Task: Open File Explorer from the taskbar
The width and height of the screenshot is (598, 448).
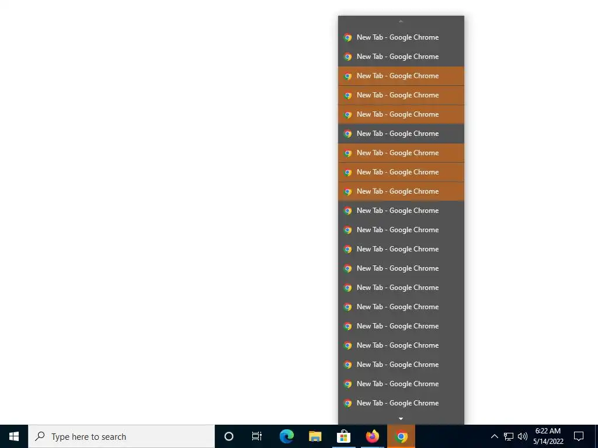Action: tap(315, 436)
